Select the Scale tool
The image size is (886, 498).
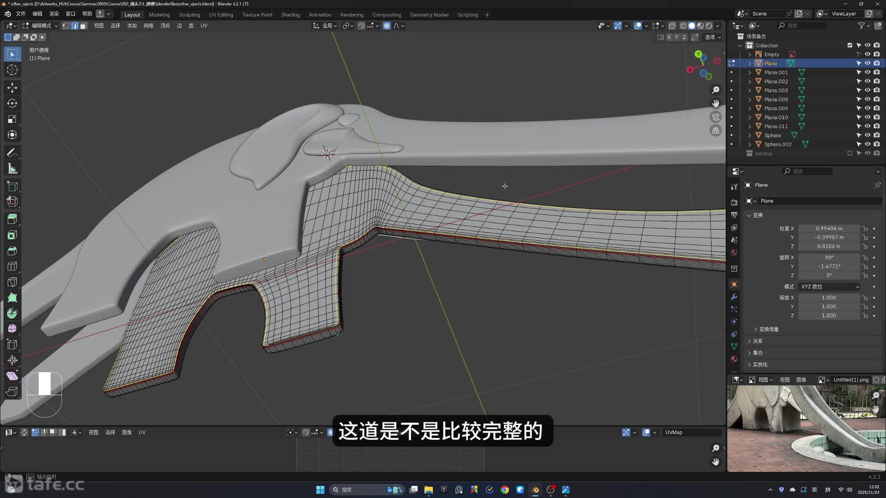click(12, 119)
